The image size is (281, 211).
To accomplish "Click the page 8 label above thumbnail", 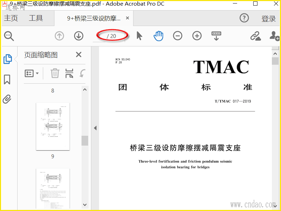I will pos(52,91).
